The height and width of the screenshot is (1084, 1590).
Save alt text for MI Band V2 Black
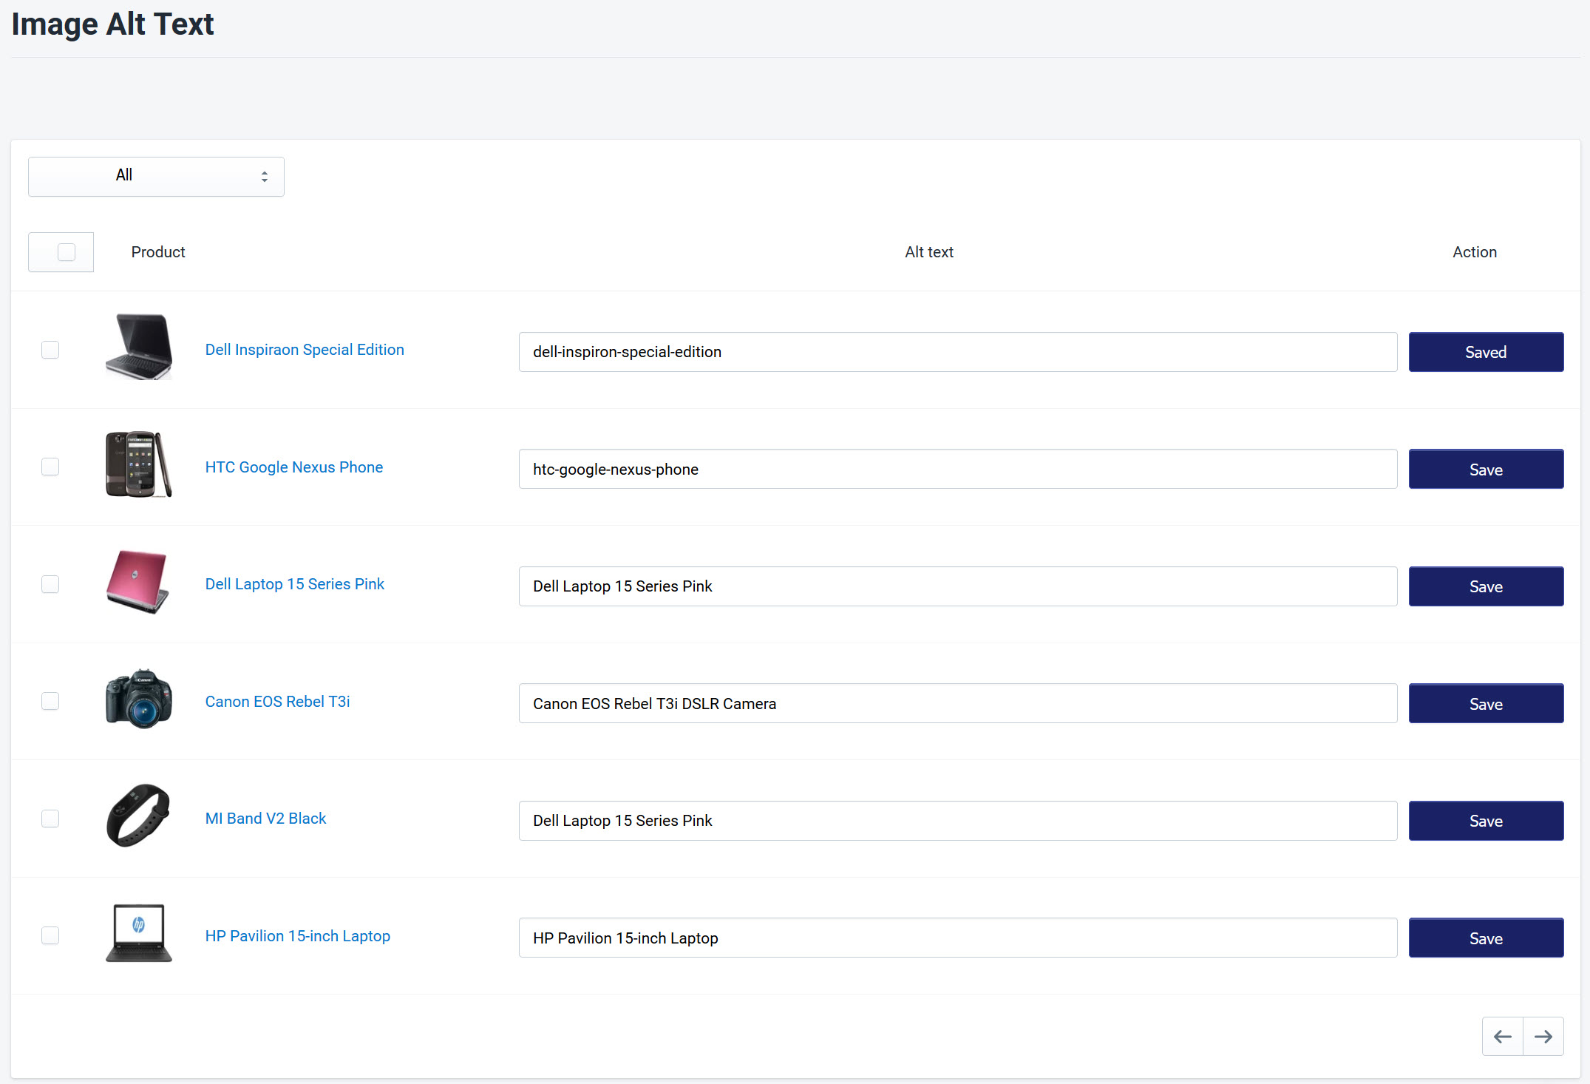click(x=1486, y=821)
